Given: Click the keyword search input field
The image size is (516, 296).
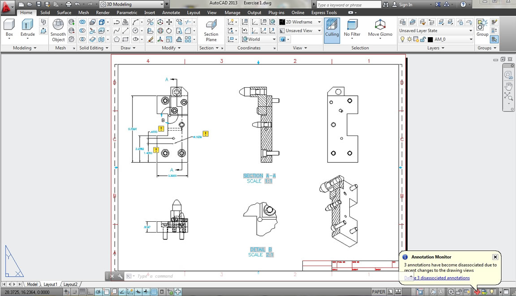Looking at the screenshot, I should point(348,4).
